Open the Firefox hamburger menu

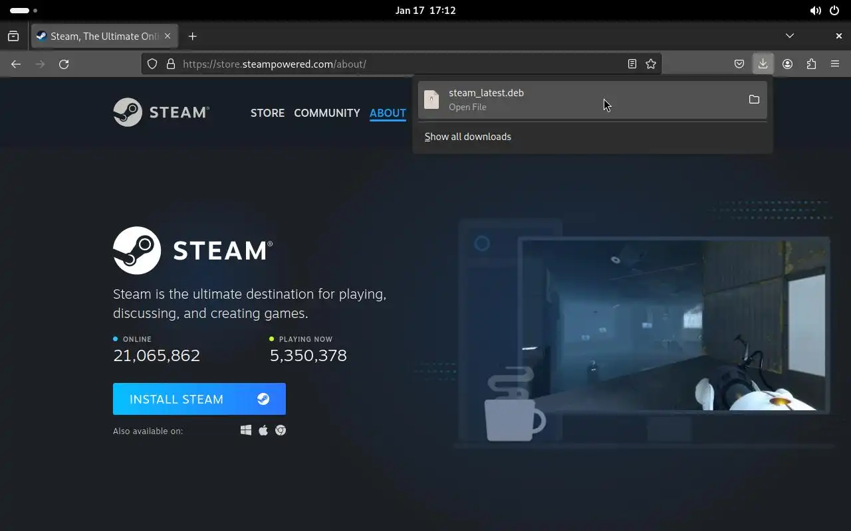(835, 64)
